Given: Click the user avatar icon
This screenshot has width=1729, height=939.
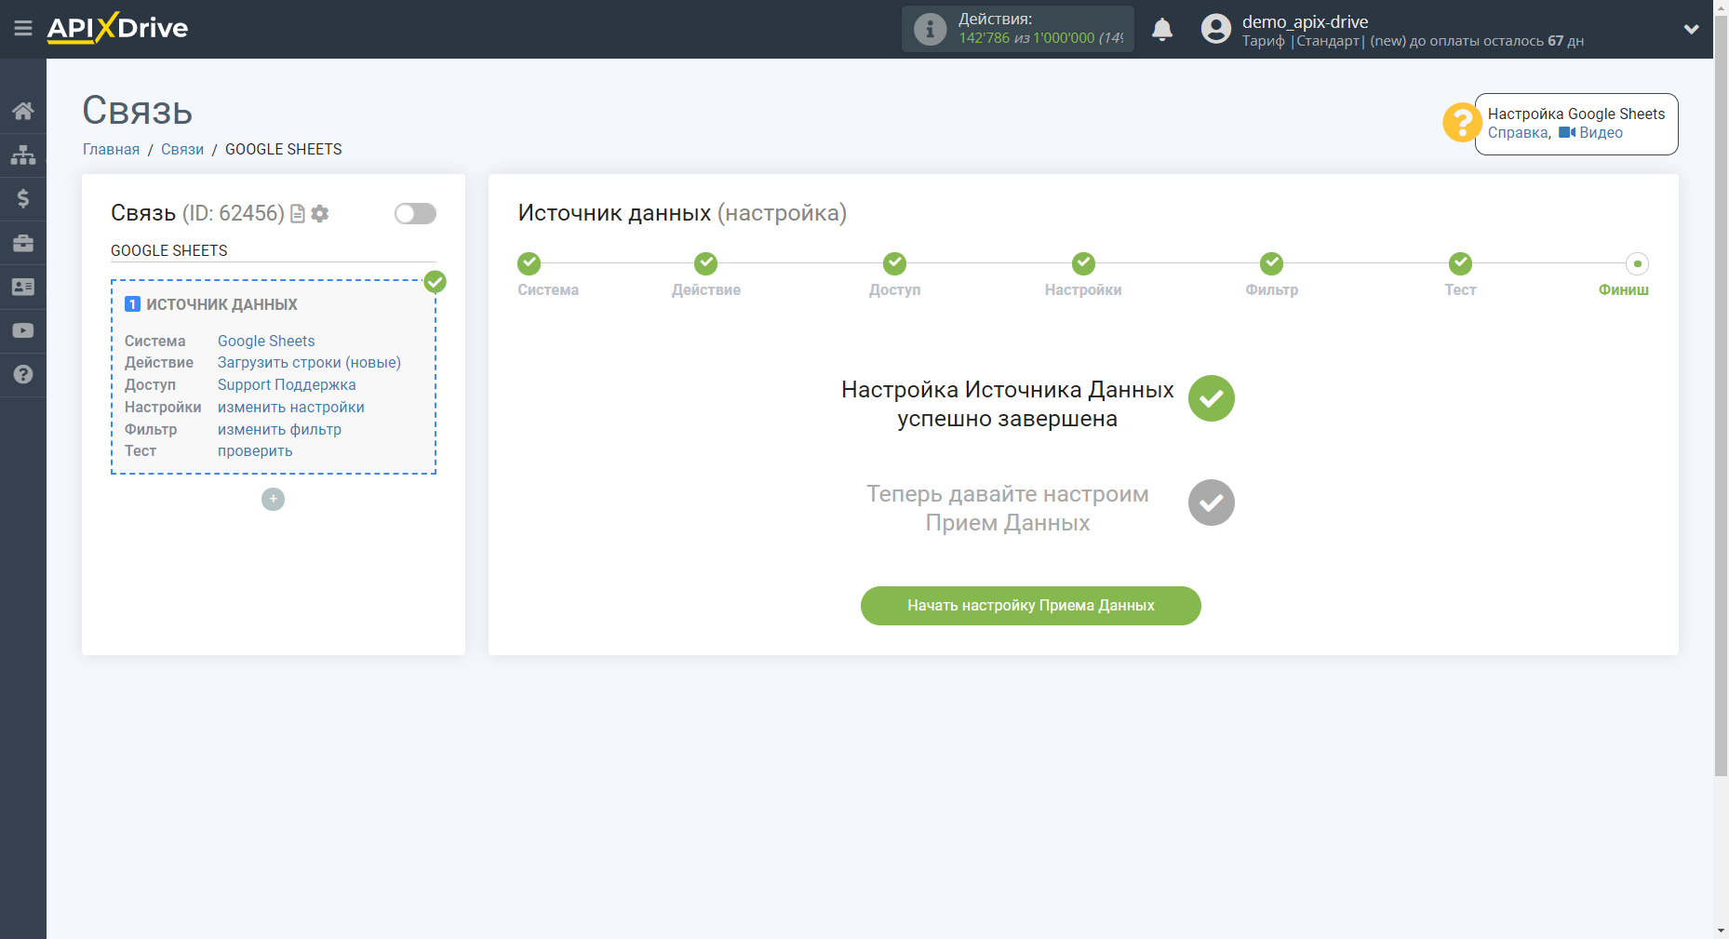Looking at the screenshot, I should 1215,29.
